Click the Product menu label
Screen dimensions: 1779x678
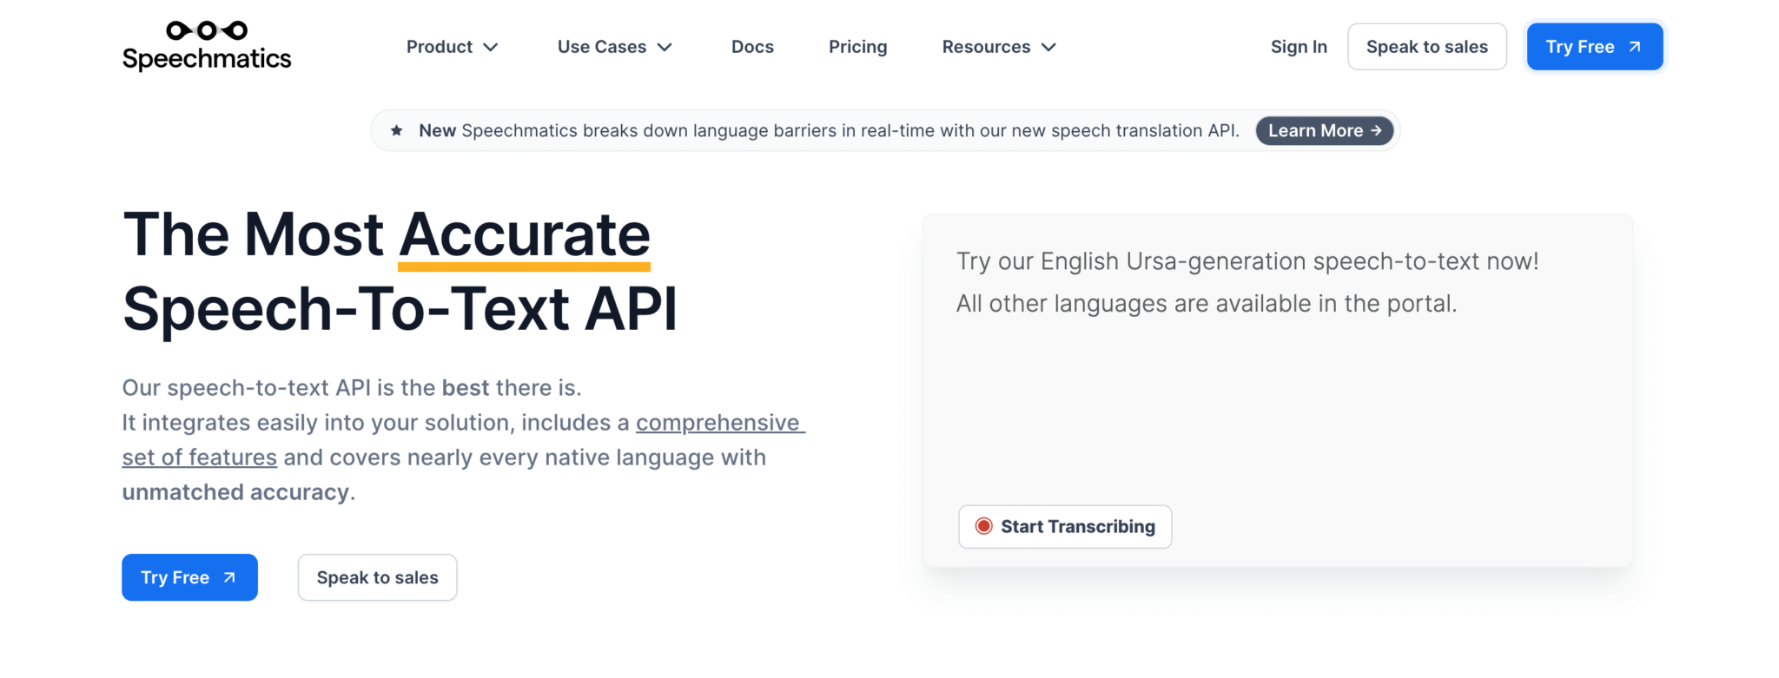[x=440, y=47]
